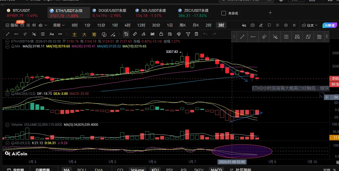339x171 pixels.
Task: Click the magnet snap icon
Action: pos(179,34)
